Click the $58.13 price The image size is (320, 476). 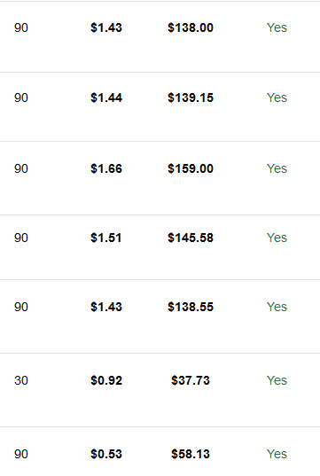[x=191, y=454]
